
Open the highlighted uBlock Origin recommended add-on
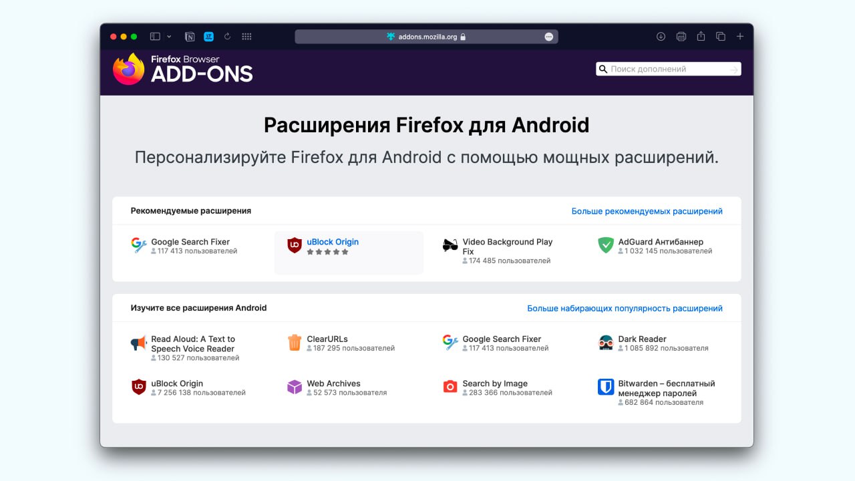[333, 242]
